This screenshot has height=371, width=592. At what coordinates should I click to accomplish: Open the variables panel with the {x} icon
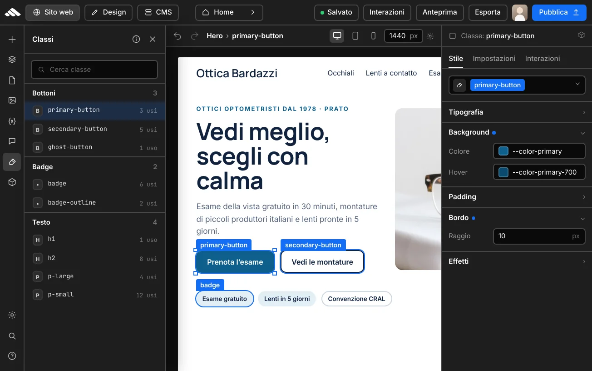click(12, 121)
